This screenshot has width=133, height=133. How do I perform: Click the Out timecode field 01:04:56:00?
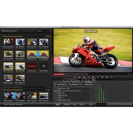click(73, 84)
